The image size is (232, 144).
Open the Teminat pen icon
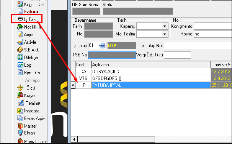[x=21, y=103]
